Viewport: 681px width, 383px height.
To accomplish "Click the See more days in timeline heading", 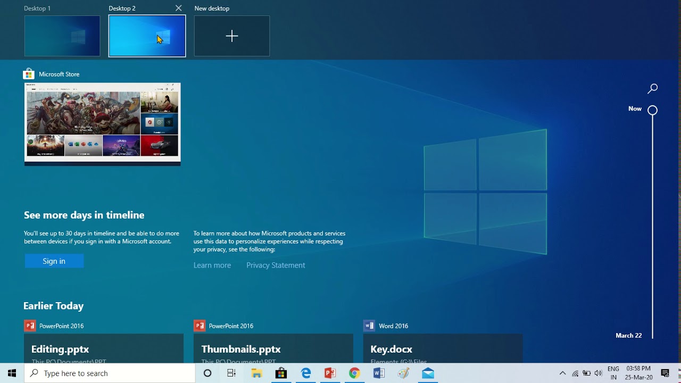I will coord(84,215).
